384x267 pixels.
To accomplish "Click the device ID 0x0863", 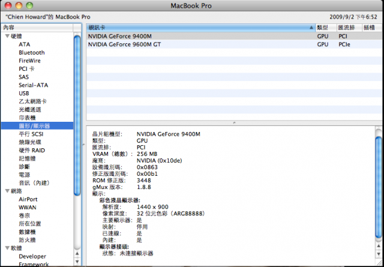I will coord(147,167).
